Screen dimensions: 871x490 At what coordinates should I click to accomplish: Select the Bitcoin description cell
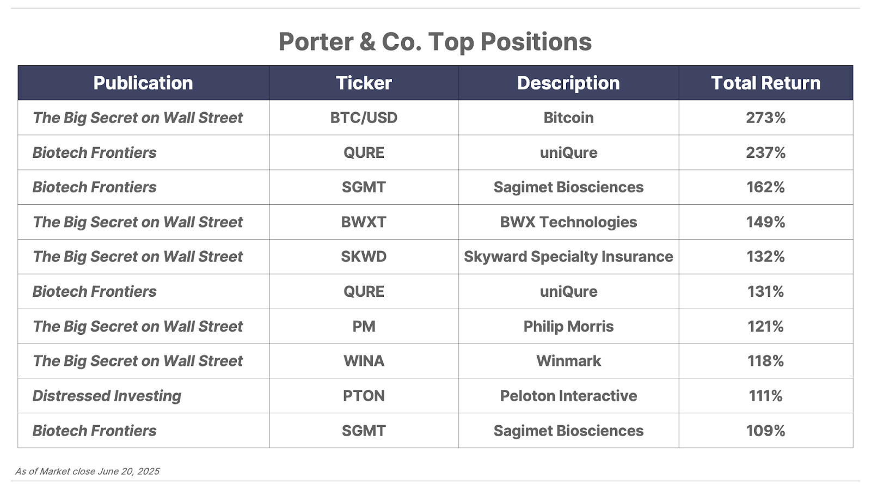(568, 118)
